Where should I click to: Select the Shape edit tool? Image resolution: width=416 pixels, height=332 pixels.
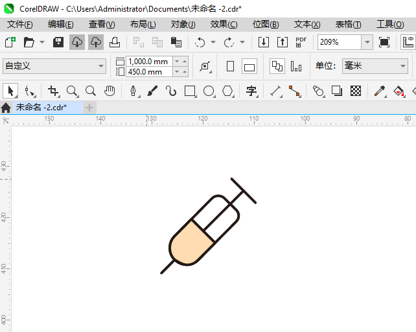coord(29,91)
